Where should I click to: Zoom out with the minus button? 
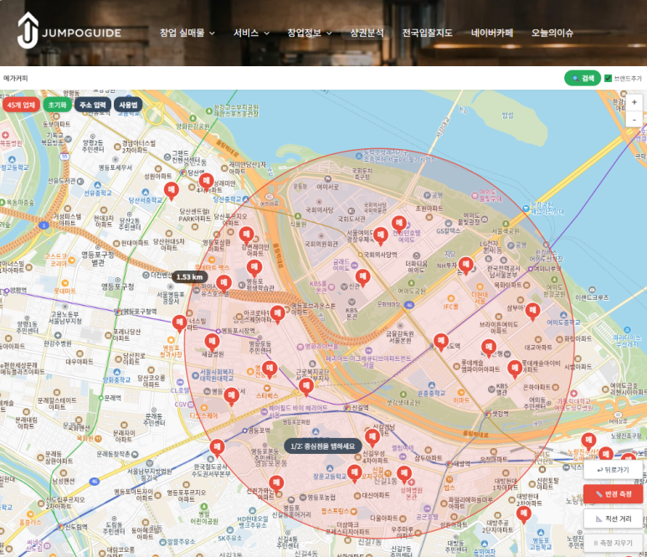click(x=634, y=119)
